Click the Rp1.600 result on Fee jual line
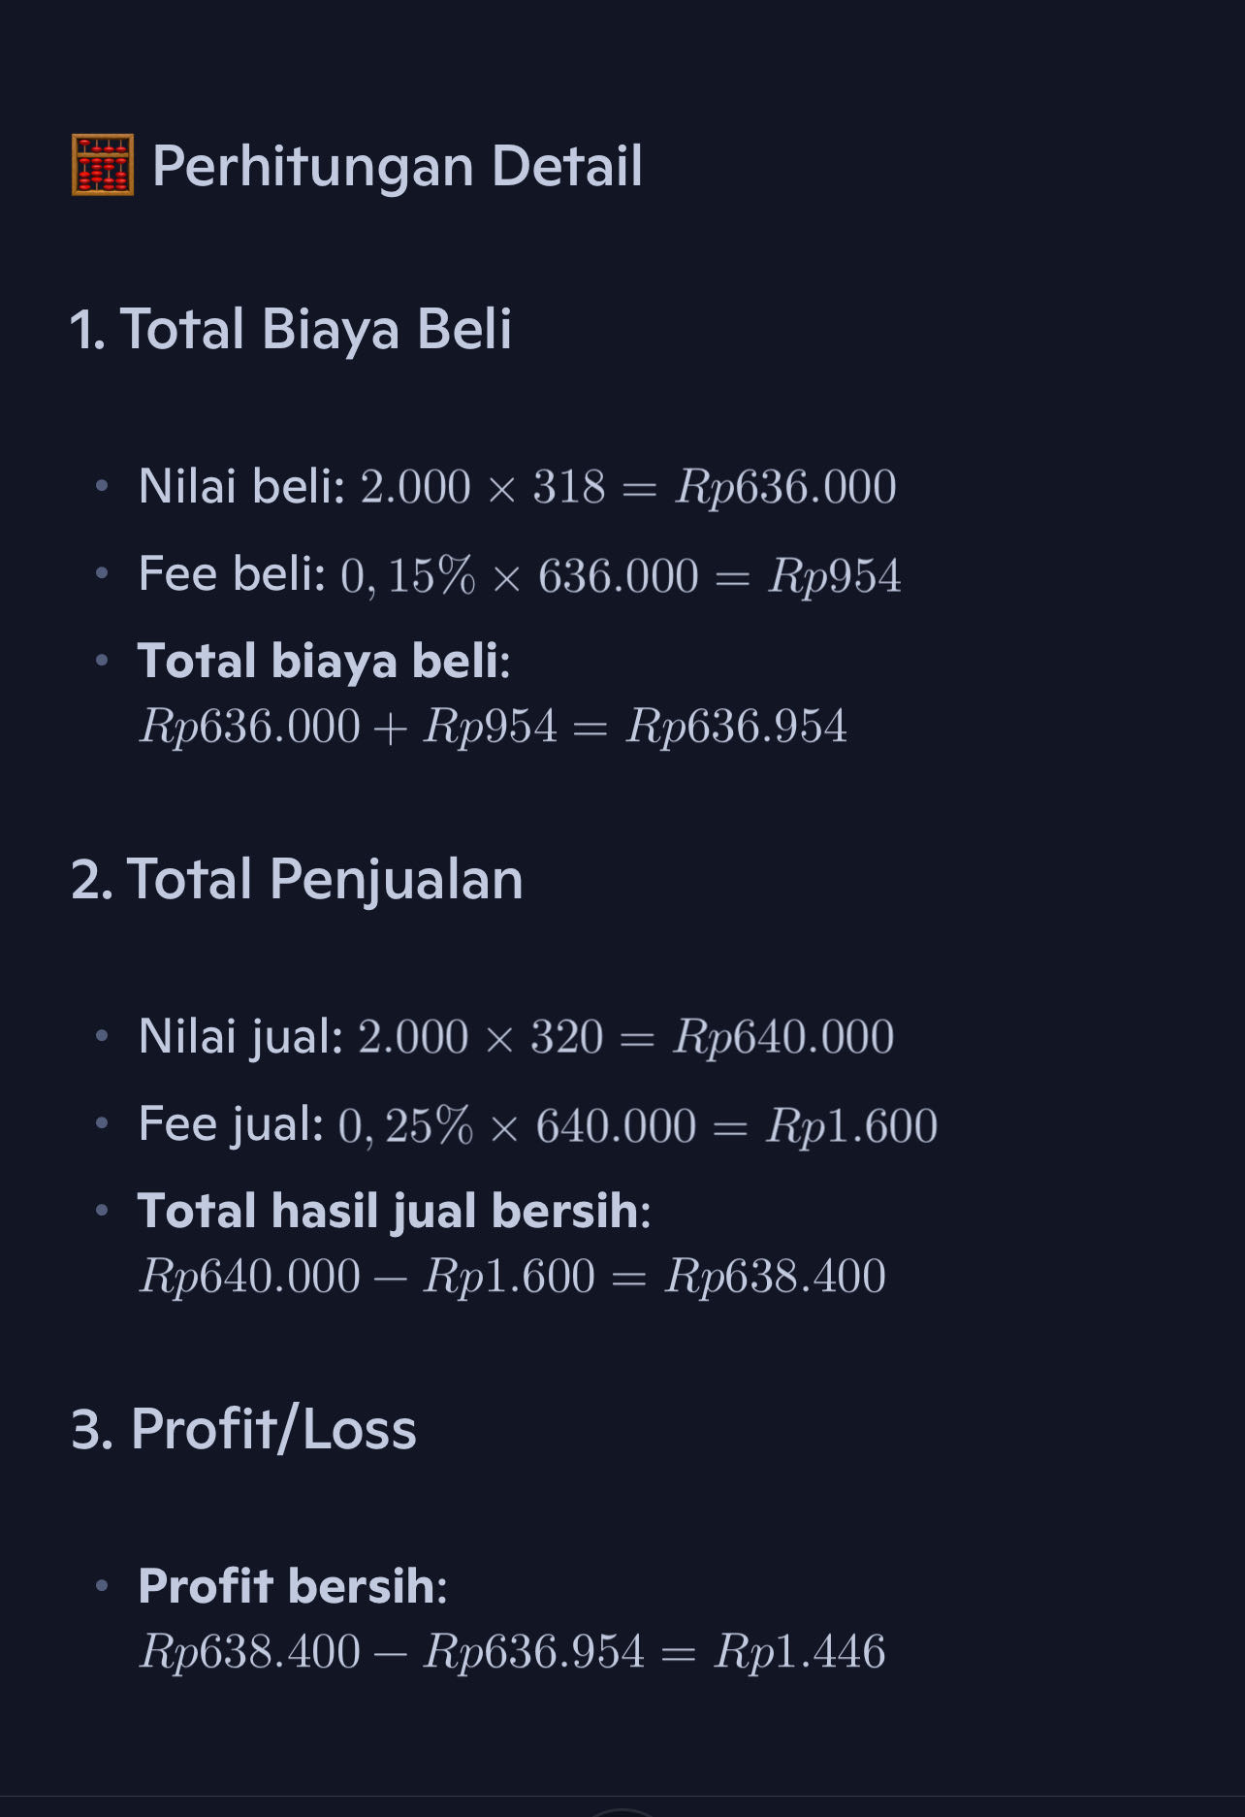 click(x=851, y=1126)
